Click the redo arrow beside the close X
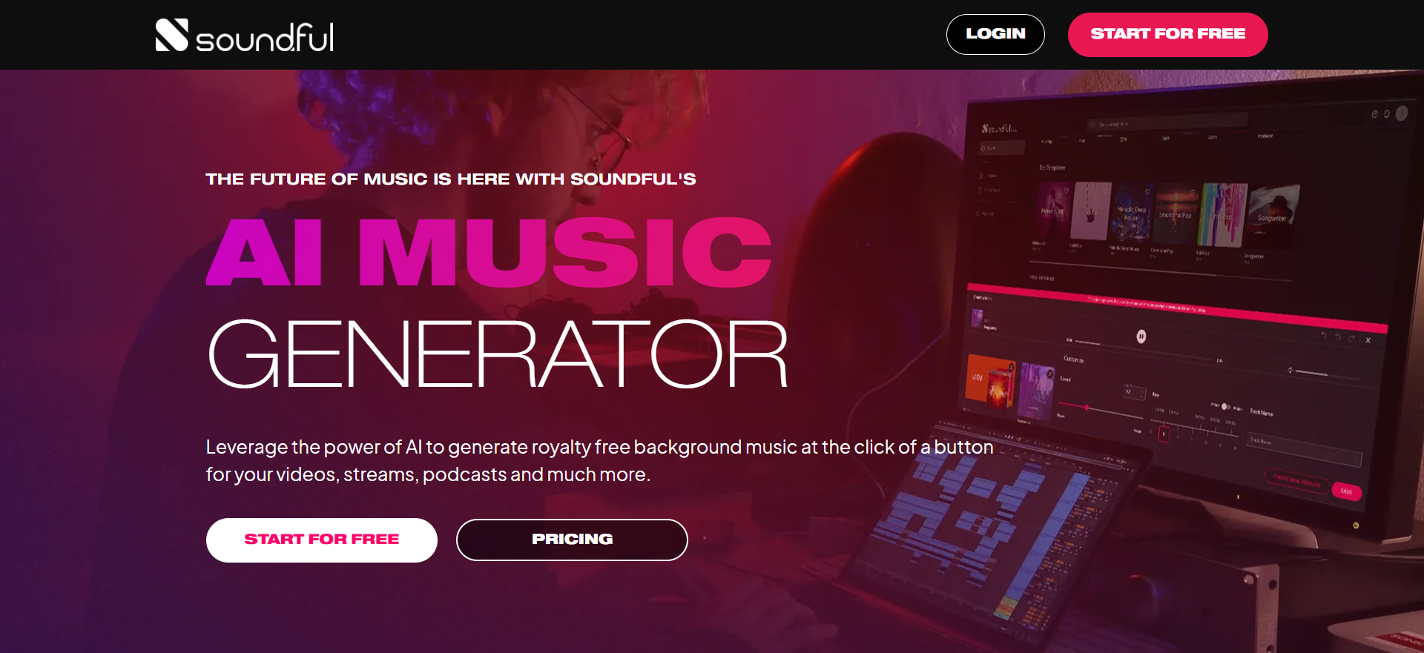This screenshot has height=653, width=1424. pos(1351,338)
